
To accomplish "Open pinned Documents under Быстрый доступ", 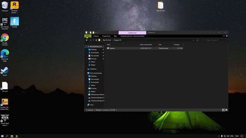I will point(95,56).
